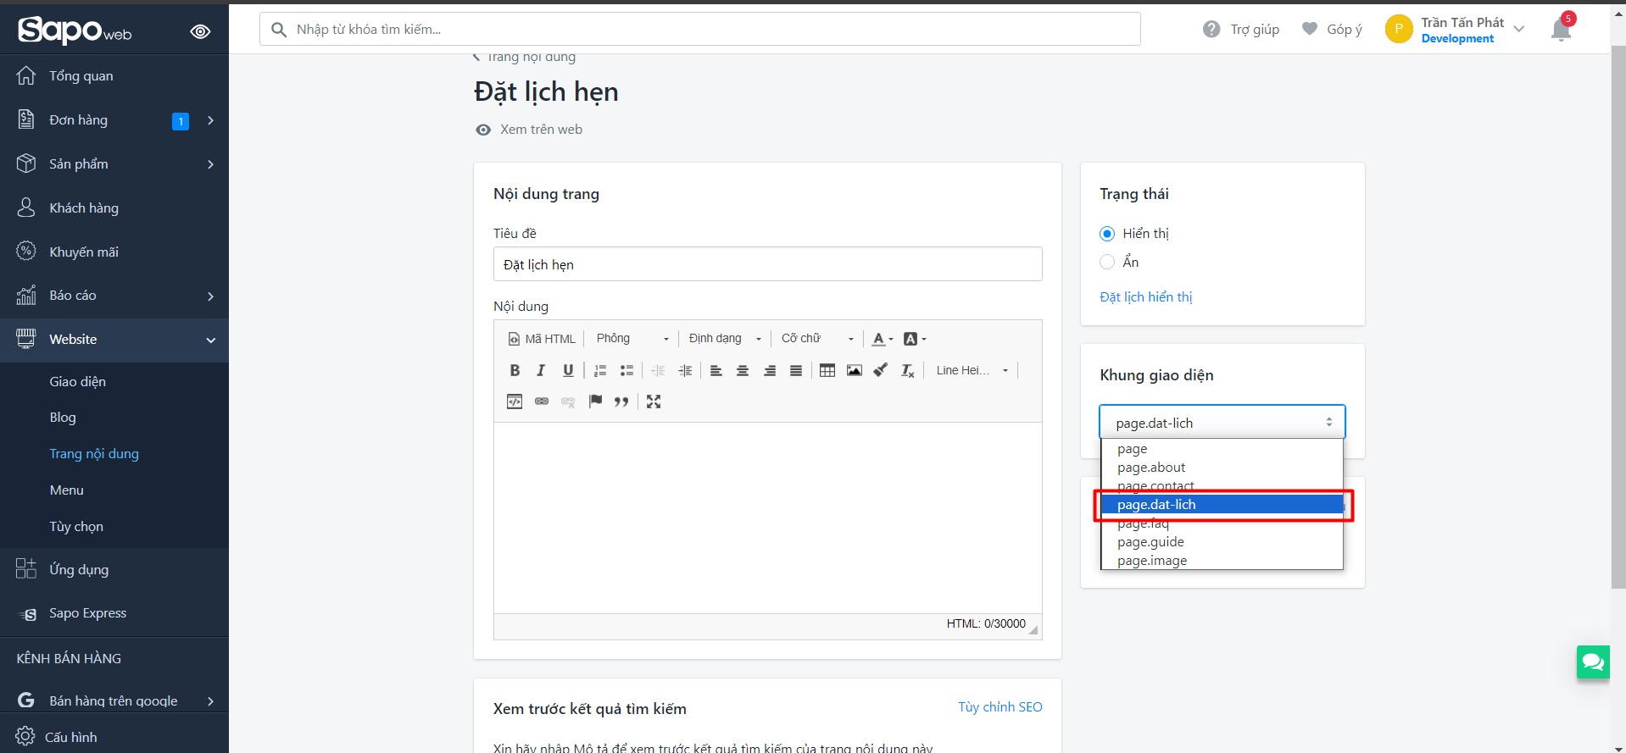Open the notifications bell

tap(1562, 30)
